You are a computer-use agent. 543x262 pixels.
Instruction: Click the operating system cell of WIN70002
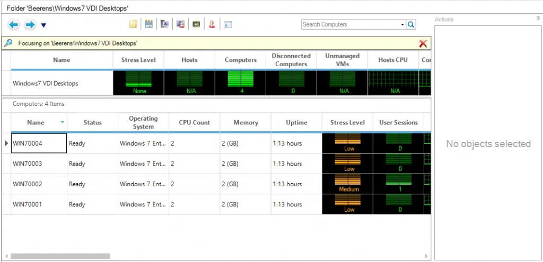coord(143,184)
